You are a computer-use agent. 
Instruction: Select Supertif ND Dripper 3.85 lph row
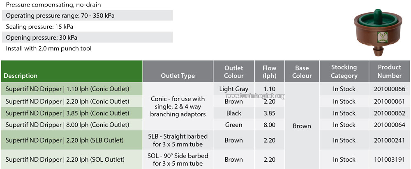click(205, 113)
